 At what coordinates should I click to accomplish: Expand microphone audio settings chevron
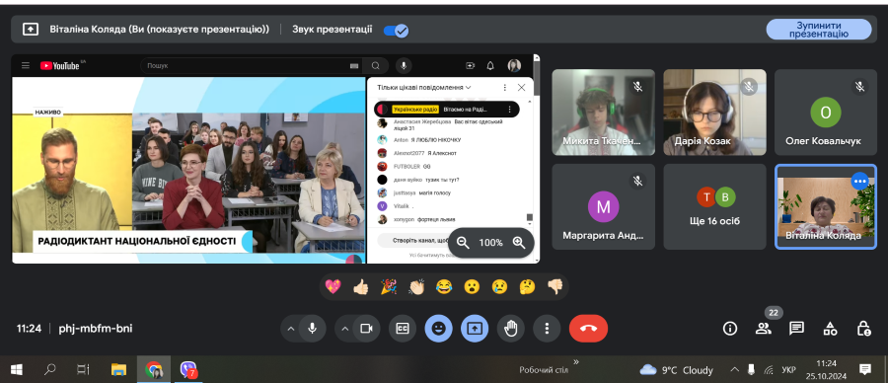(291, 329)
